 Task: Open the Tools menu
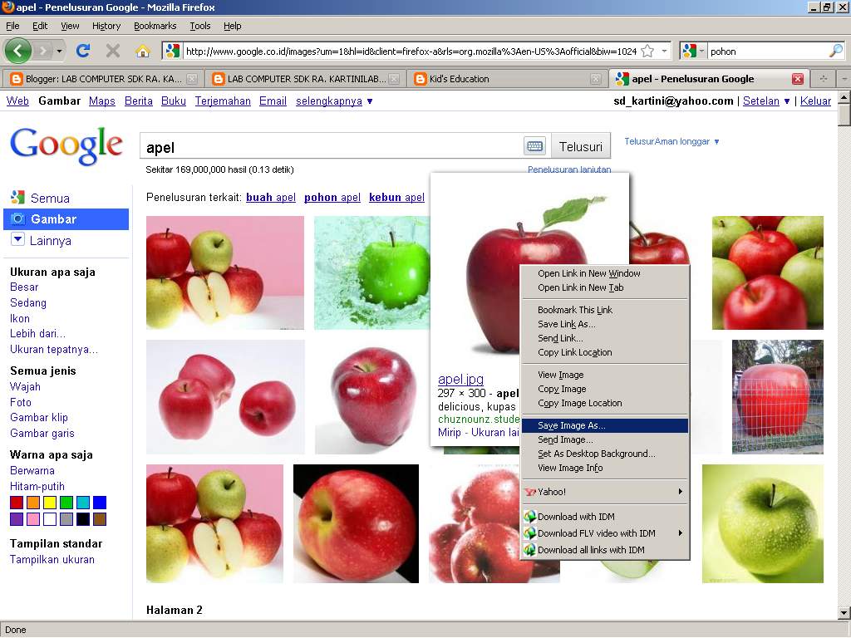(199, 26)
